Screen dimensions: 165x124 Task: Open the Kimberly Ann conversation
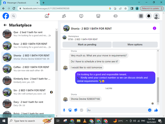(27, 80)
